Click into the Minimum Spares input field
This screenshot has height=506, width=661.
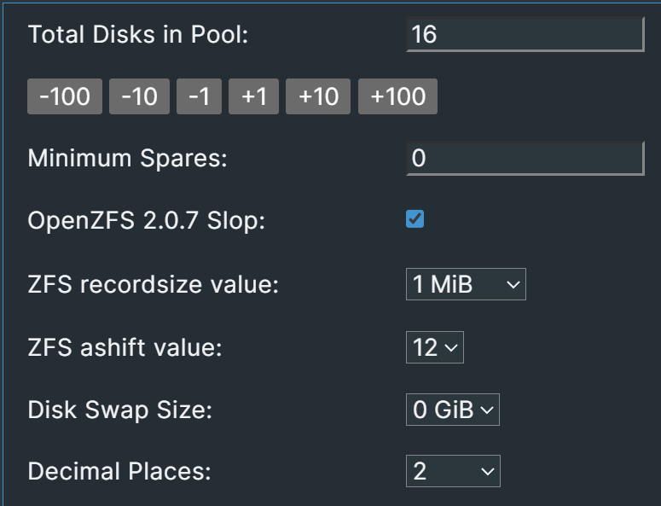coord(525,159)
